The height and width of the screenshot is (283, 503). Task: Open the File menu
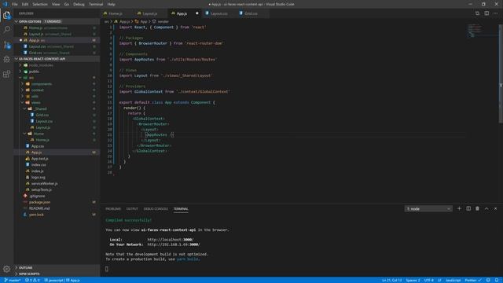click(15, 4)
